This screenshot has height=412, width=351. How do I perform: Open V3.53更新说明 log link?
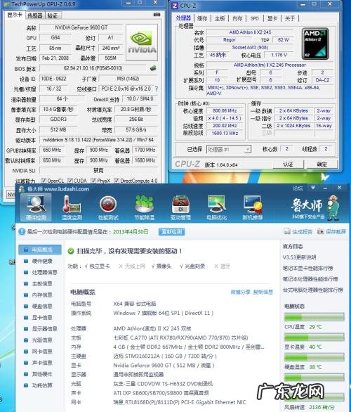(x=299, y=257)
